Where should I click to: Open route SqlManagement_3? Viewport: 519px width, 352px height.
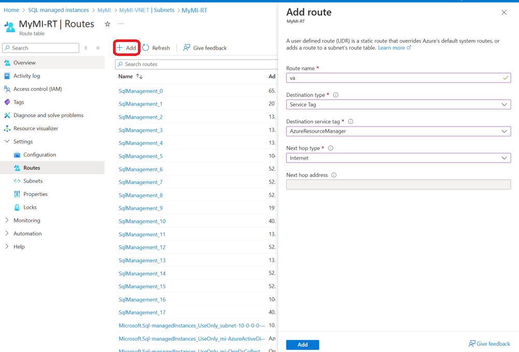[x=141, y=130]
